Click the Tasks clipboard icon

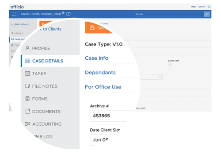coord(27,73)
